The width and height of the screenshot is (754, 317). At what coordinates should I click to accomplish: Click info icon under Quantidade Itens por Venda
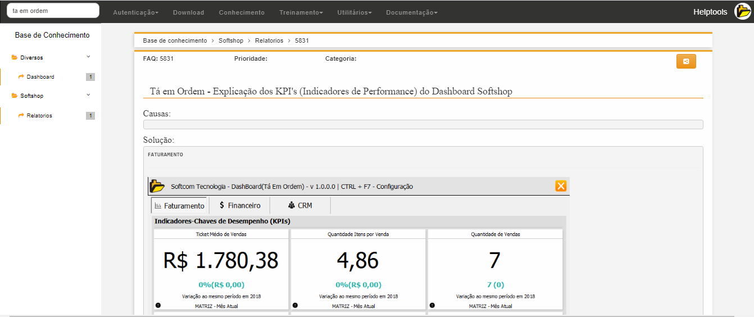coord(295,305)
